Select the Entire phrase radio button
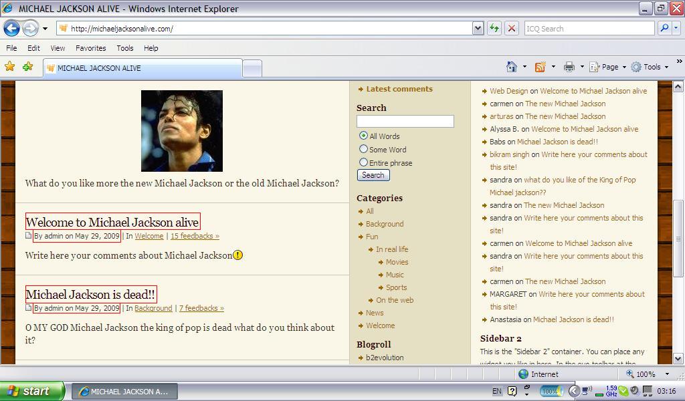 coord(363,162)
